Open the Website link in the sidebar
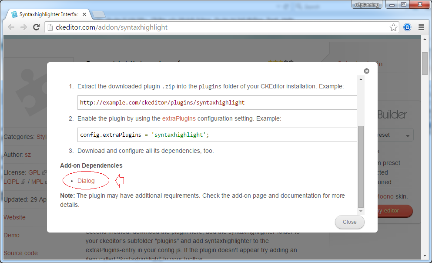The image size is (432, 263). click(x=15, y=217)
